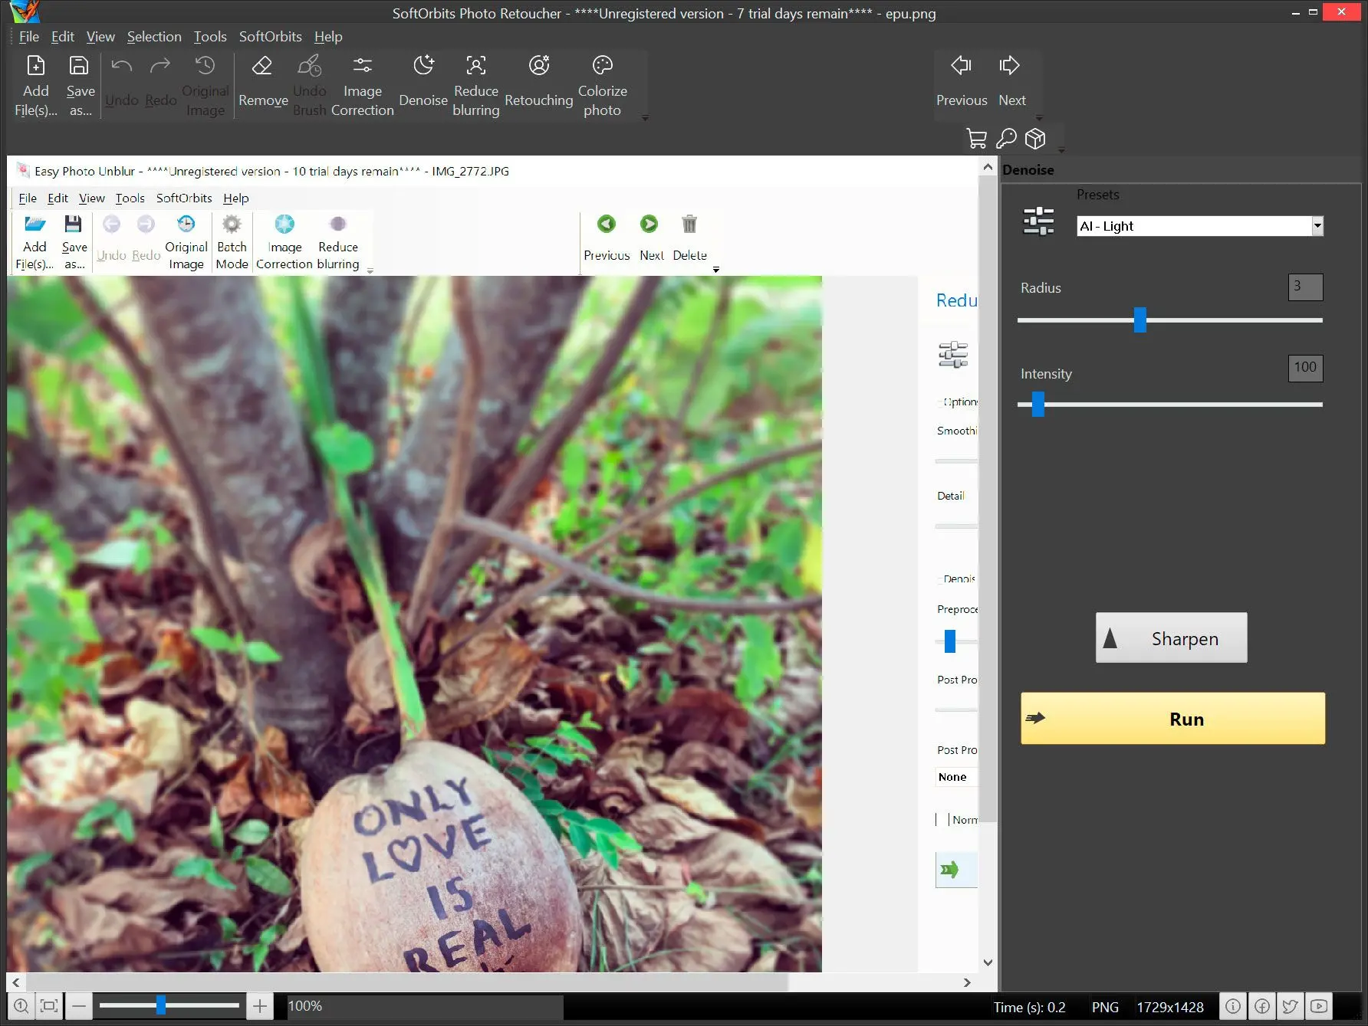Click the Sharpen button
Viewport: 1368px width, 1026px height.
point(1171,638)
